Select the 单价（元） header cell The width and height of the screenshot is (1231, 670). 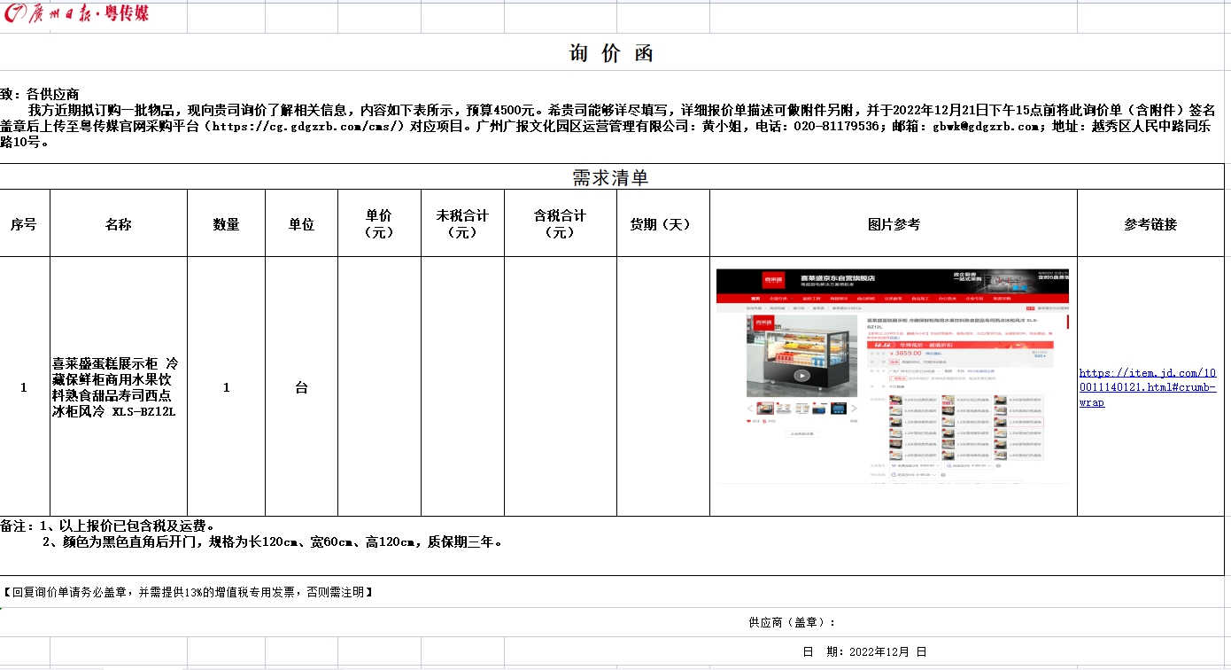click(x=379, y=224)
